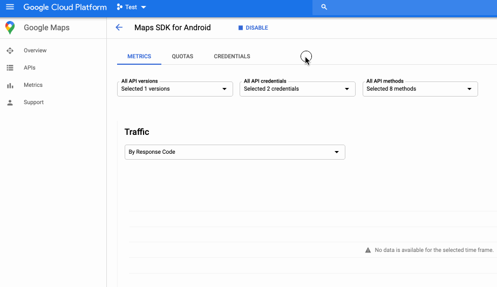Open the hamburger navigation menu
Screen dimensions: 497x287
(10, 6)
